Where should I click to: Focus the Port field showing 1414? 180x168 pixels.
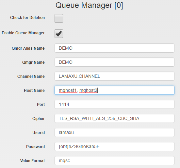pos(114,104)
